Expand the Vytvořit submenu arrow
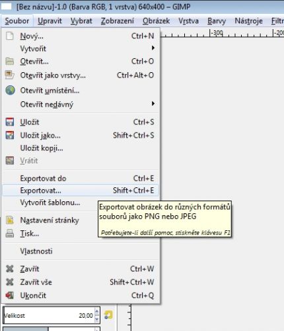Image resolution: width=284 pixels, height=331 pixels. pos(153,48)
